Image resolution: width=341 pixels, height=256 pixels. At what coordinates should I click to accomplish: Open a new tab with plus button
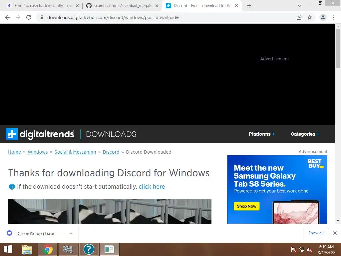[249, 6]
